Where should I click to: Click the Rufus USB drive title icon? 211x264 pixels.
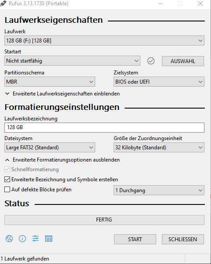click(x=3, y=4)
